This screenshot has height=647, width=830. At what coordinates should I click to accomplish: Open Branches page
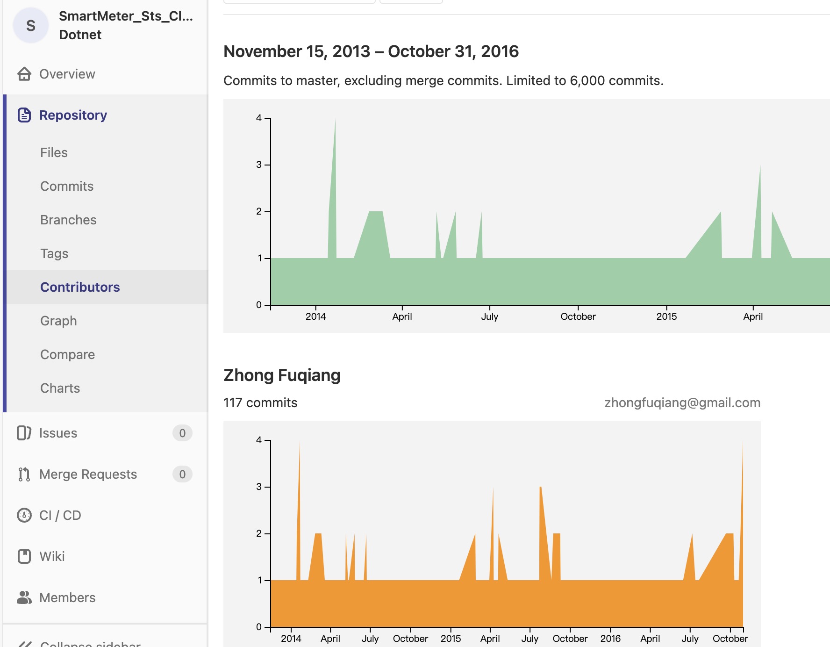[x=68, y=220]
